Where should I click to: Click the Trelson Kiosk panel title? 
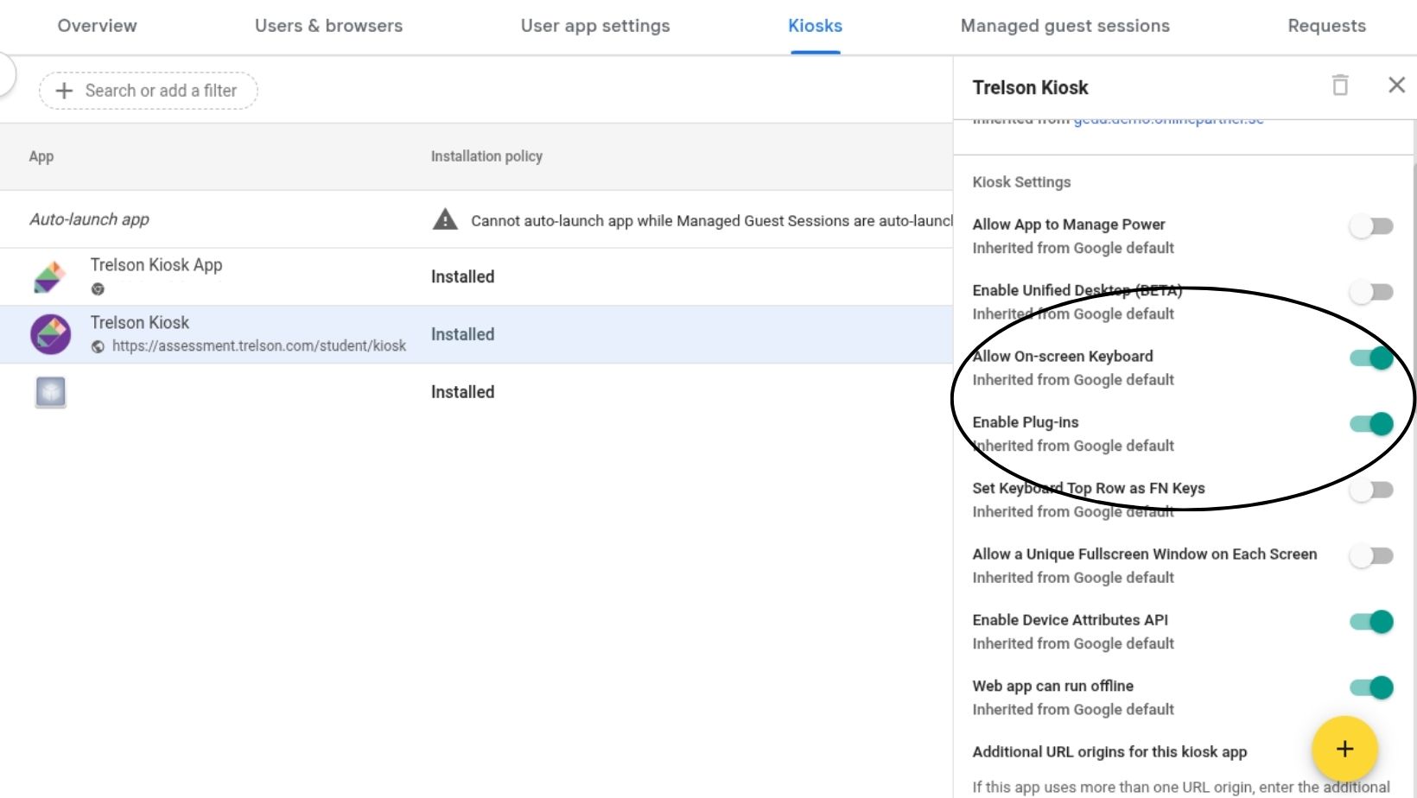[x=1030, y=87]
